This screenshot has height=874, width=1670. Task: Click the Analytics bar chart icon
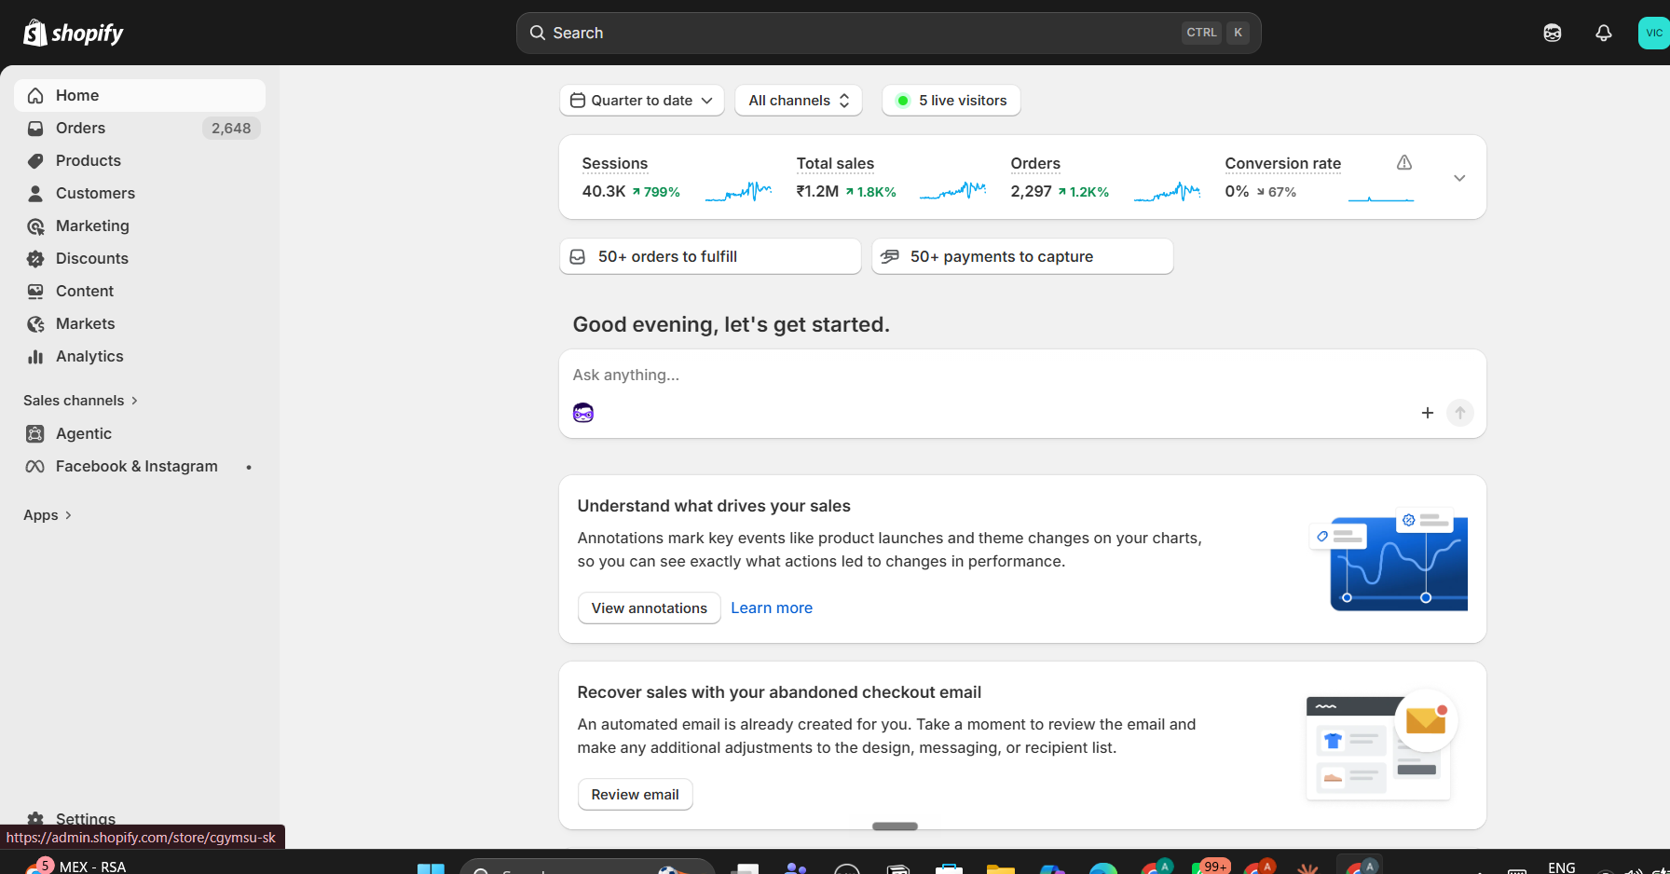(35, 356)
